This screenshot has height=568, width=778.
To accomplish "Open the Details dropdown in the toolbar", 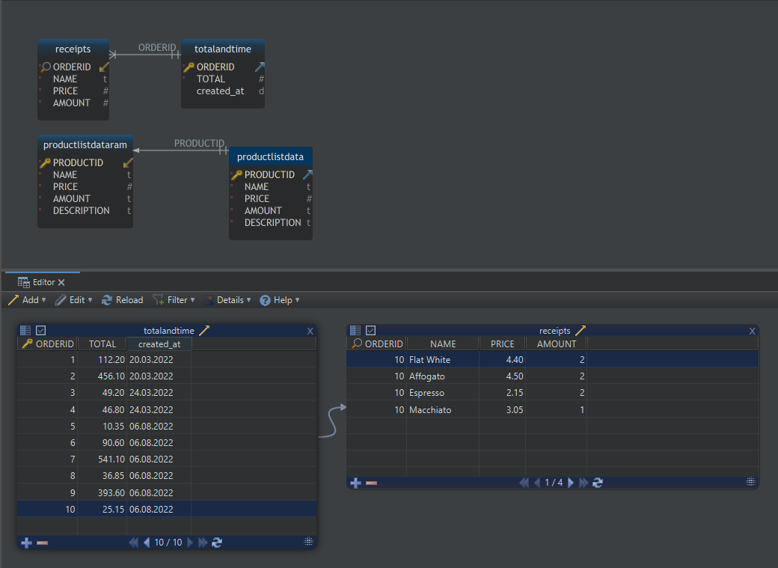I will pos(227,299).
